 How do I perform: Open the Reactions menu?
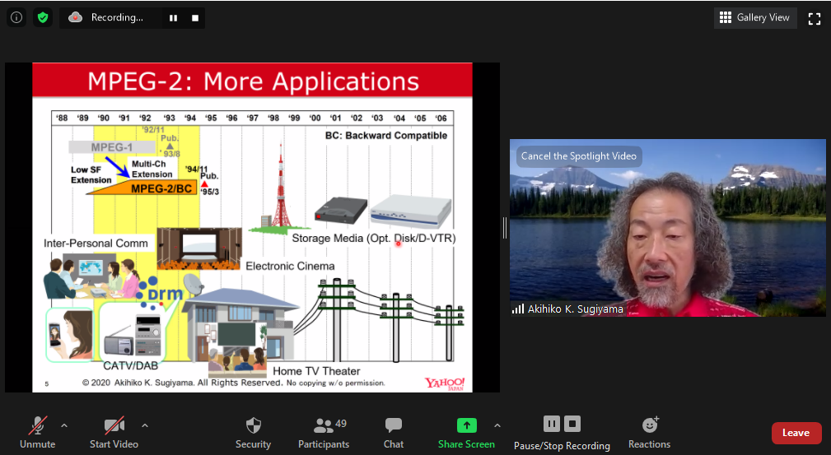(x=649, y=432)
